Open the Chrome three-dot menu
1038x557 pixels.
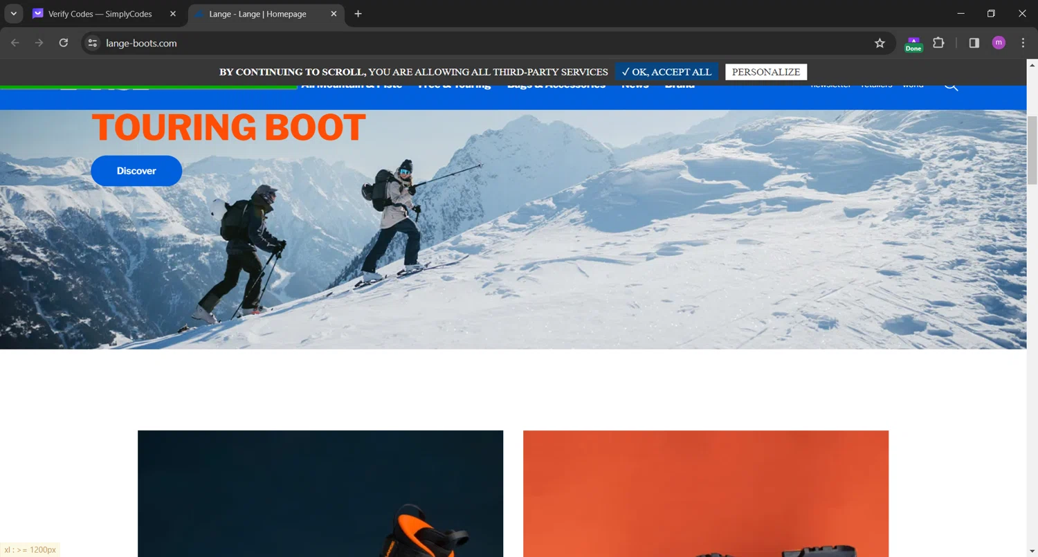tap(1023, 43)
